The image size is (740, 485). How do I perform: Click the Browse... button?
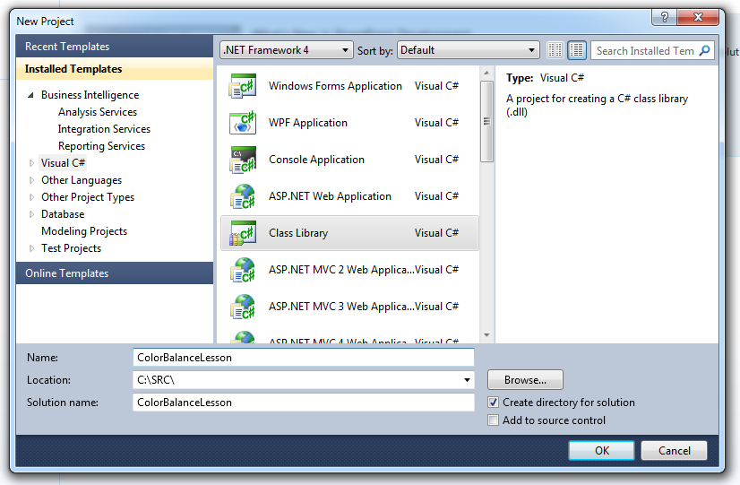(x=525, y=380)
